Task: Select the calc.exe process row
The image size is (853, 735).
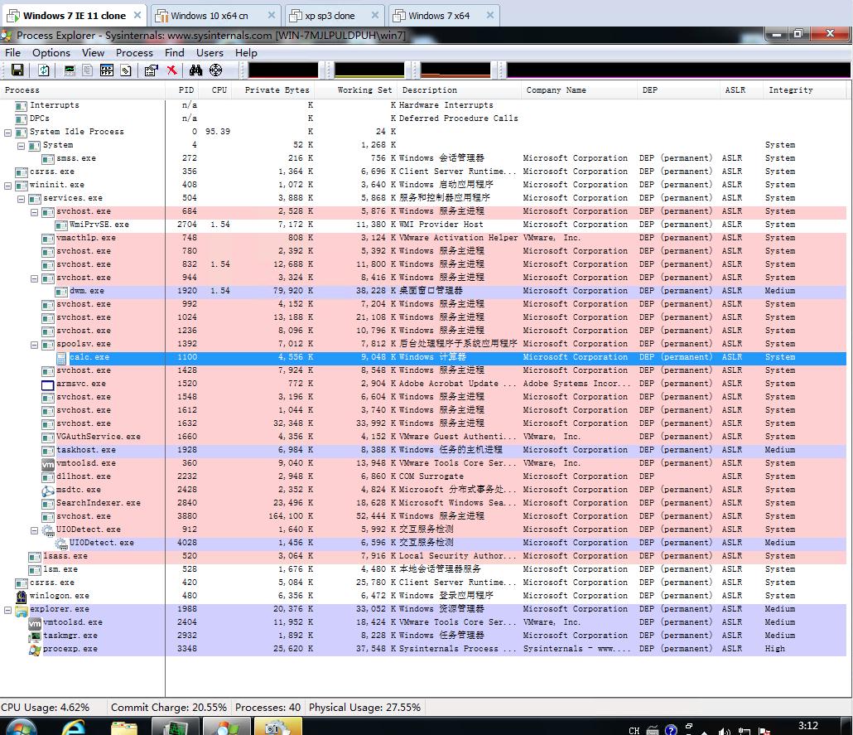Action: [423, 357]
